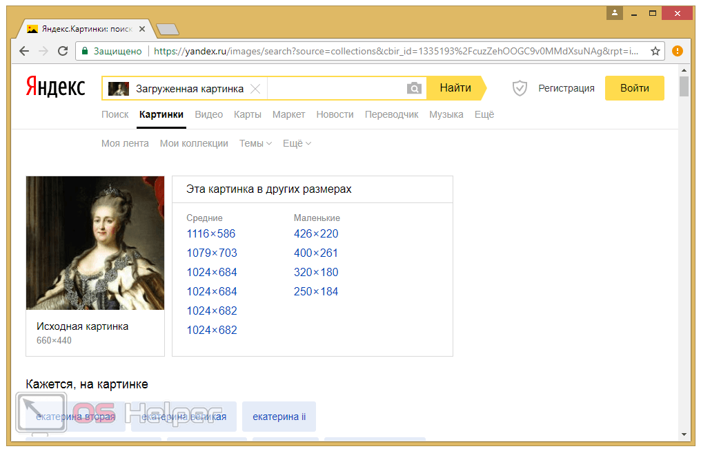The width and height of the screenshot is (701, 451).
Task: Maximize the browser window
Action: (x=653, y=13)
